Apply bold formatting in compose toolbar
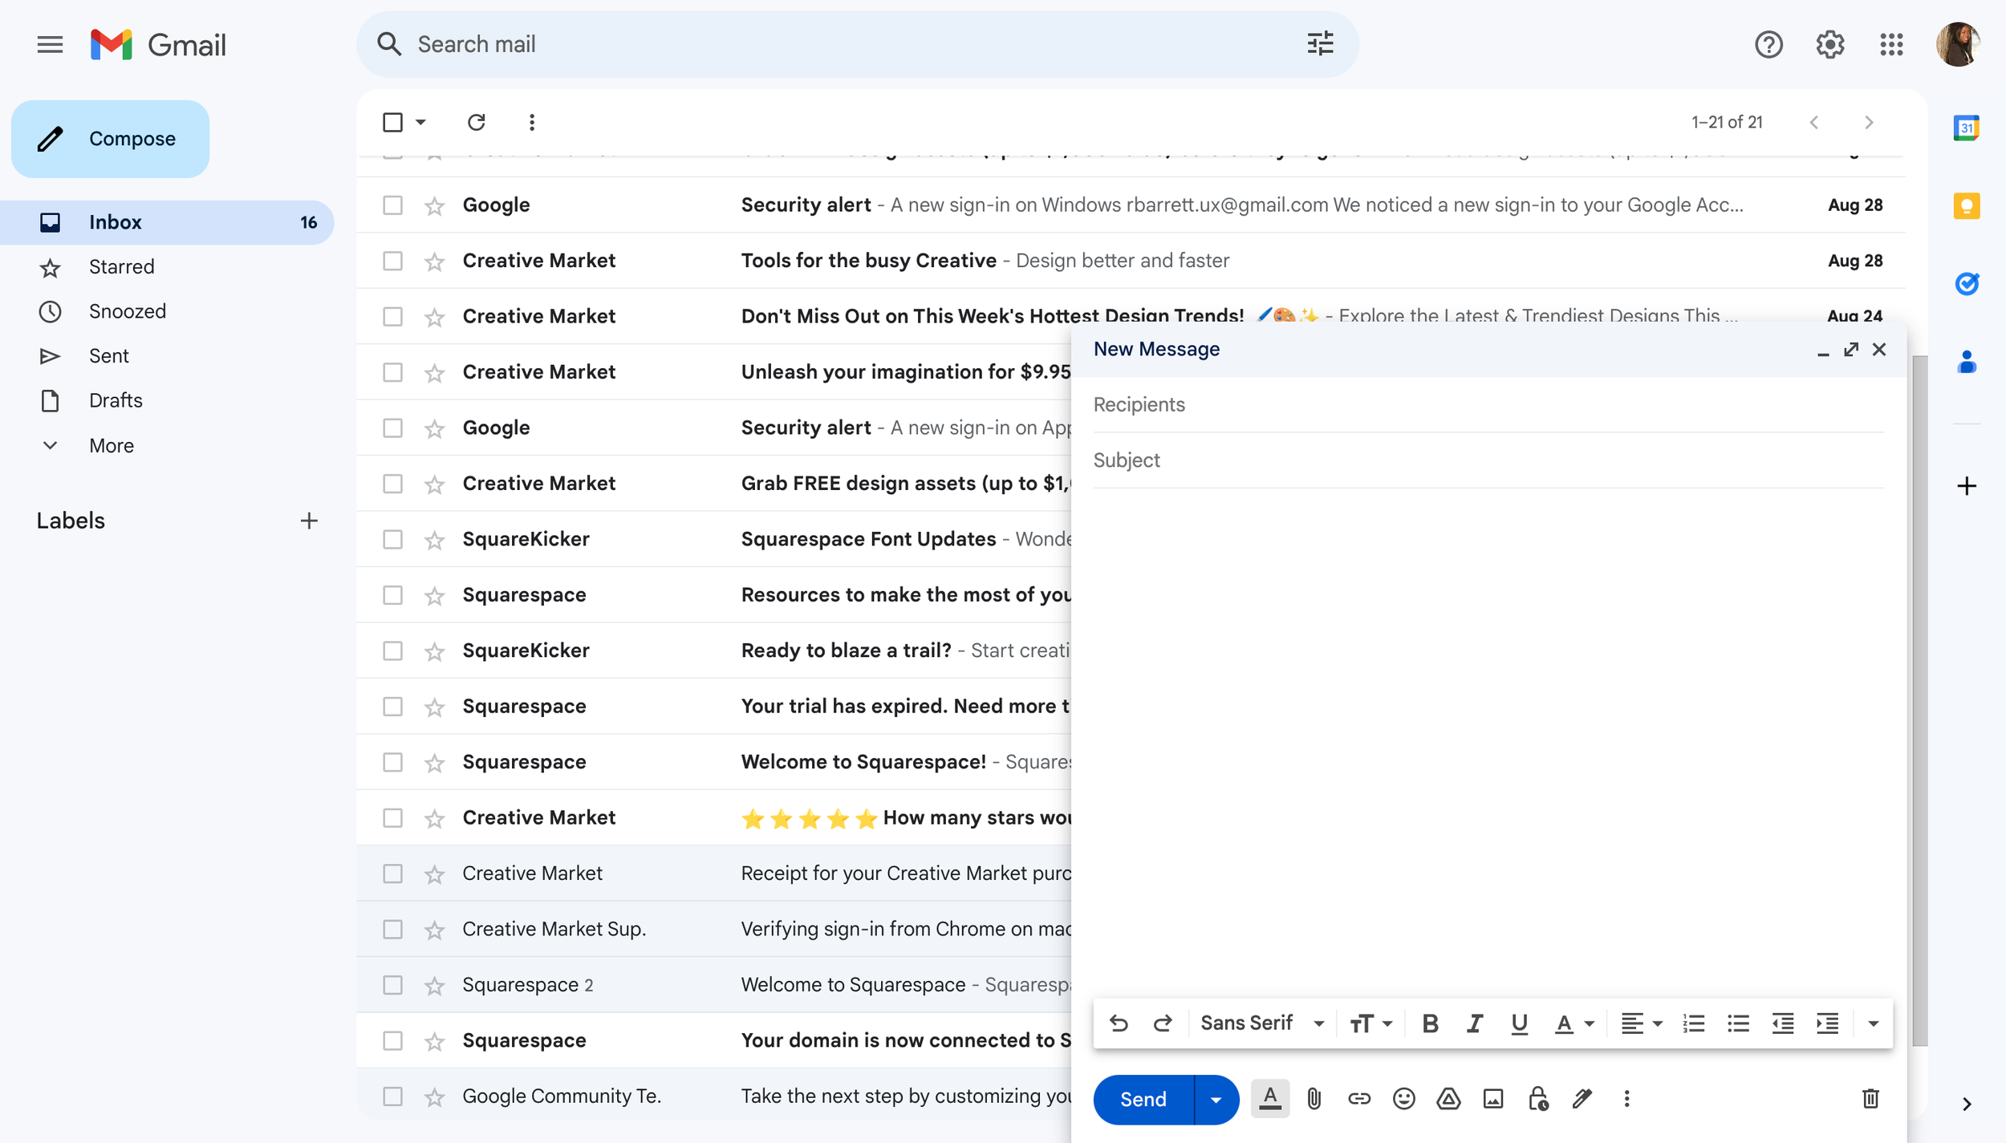The height and width of the screenshot is (1143, 2006). pyautogui.click(x=1430, y=1023)
